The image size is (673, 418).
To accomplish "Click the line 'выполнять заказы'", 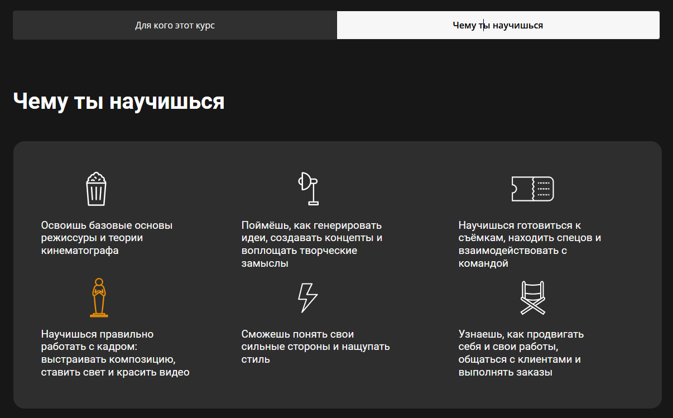I will coord(505,372).
